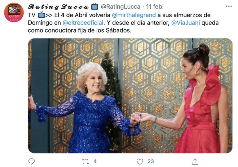Screen dimensions: 238x167
Task: Open the tweet's 11 feb. timestamp
Action: pyautogui.click(x=155, y=7)
